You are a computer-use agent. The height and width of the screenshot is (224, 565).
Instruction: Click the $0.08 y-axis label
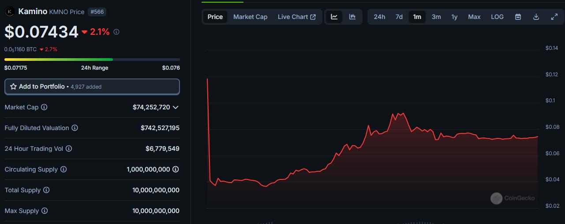(552, 127)
